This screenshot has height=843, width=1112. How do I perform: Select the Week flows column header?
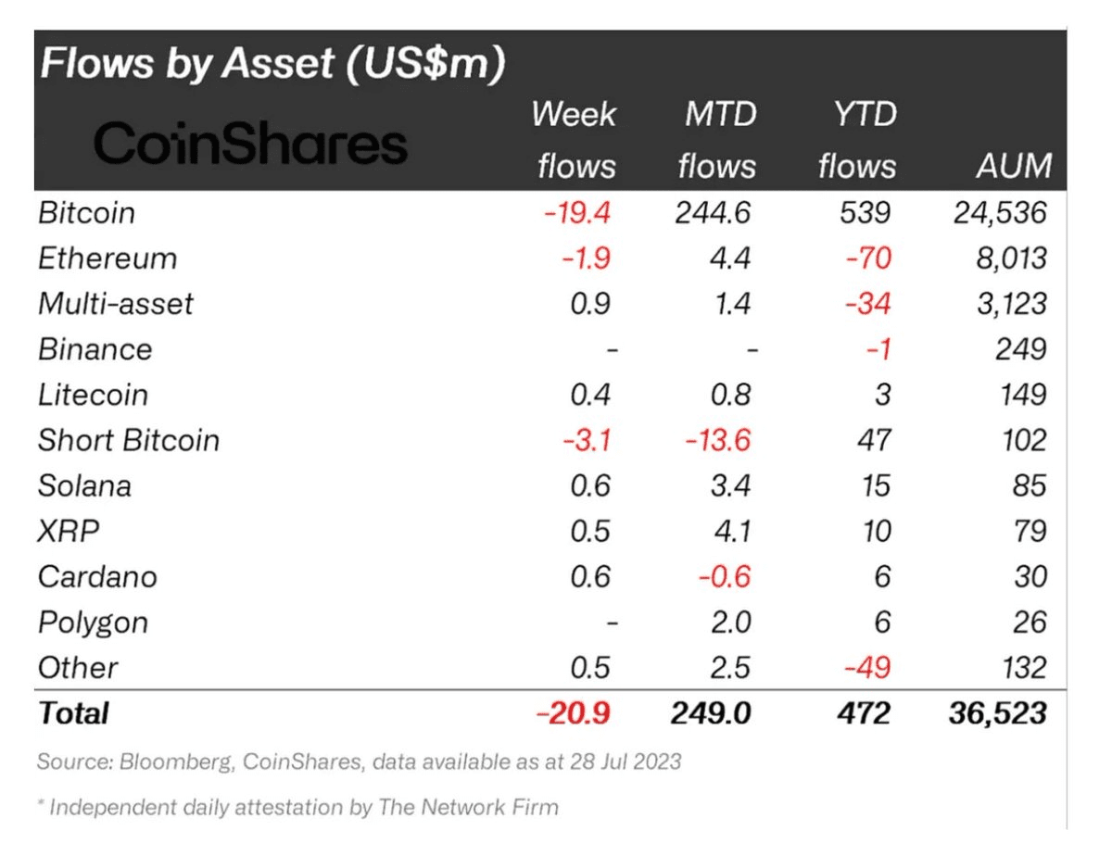coord(575,140)
